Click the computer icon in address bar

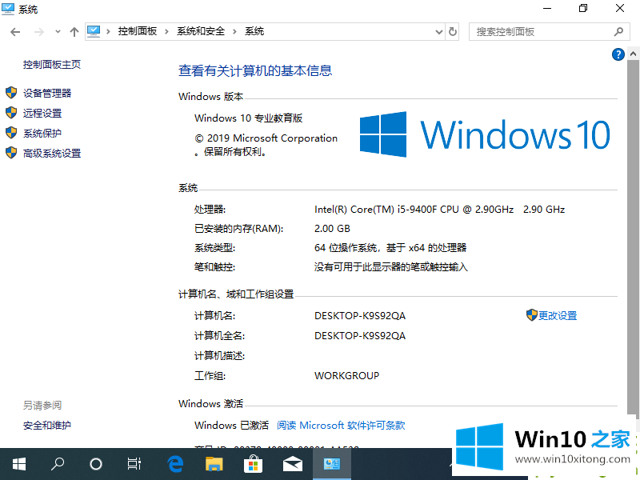click(x=94, y=31)
